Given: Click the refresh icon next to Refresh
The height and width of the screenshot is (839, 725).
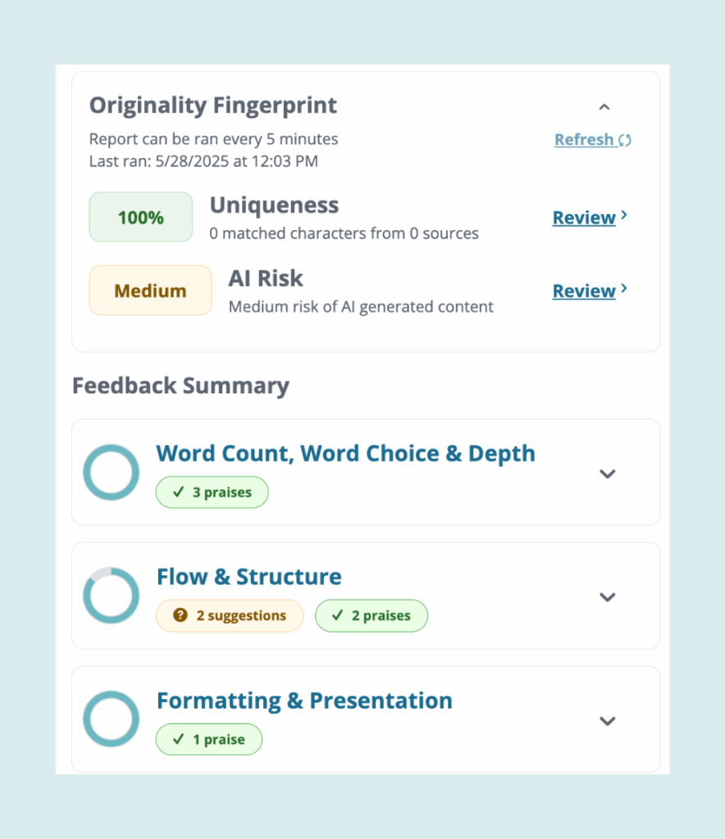Looking at the screenshot, I should [x=625, y=139].
